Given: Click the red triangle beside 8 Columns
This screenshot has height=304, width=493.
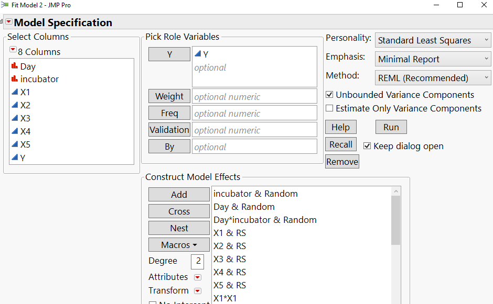Looking at the screenshot, I should pyautogui.click(x=14, y=49).
